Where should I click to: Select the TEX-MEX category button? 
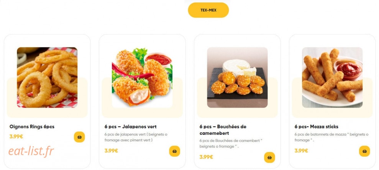coord(208,10)
